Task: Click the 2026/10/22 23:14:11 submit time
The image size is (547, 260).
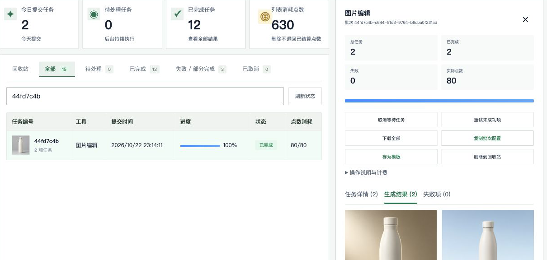Action: click(x=137, y=145)
